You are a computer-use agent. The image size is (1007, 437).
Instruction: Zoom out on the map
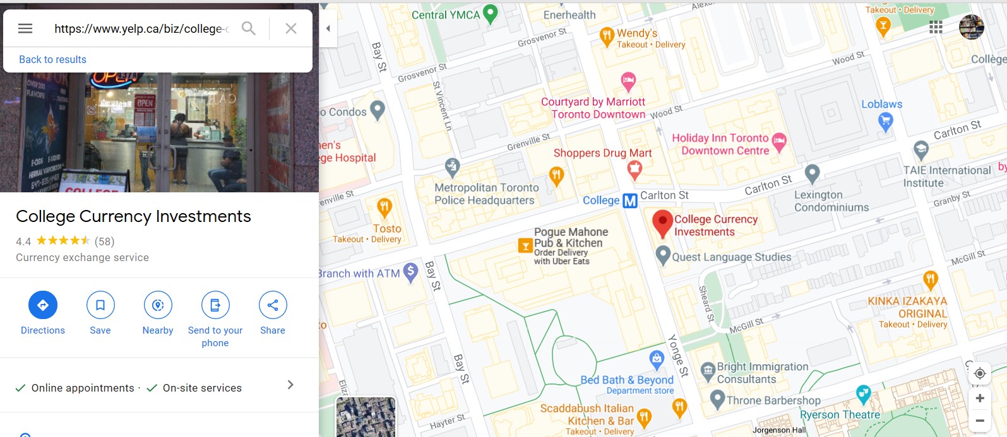(980, 421)
